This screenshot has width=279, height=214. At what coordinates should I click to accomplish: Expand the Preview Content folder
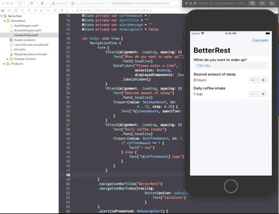[x=8, y=59]
